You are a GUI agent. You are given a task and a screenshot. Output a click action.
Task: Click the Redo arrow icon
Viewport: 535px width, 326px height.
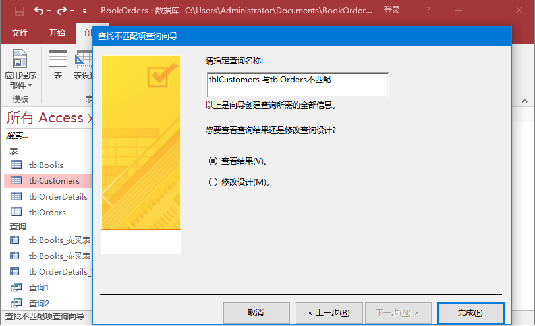click(x=62, y=11)
